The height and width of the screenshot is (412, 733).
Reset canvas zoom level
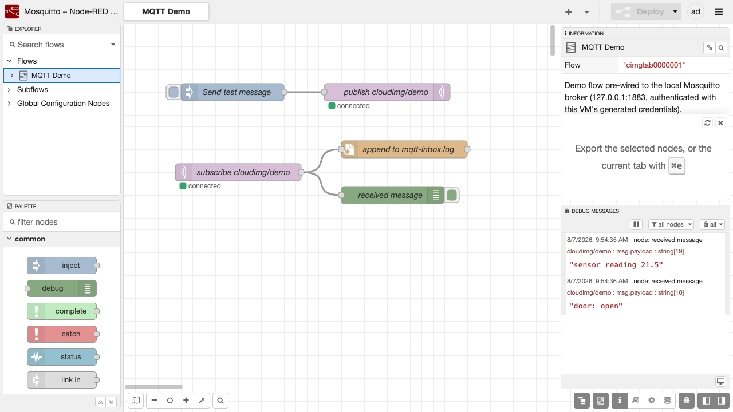point(170,401)
